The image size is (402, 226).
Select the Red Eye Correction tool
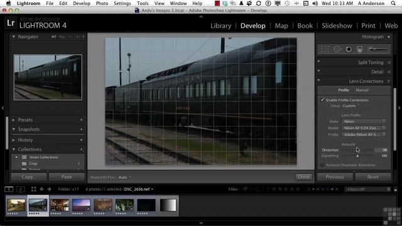point(349,49)
